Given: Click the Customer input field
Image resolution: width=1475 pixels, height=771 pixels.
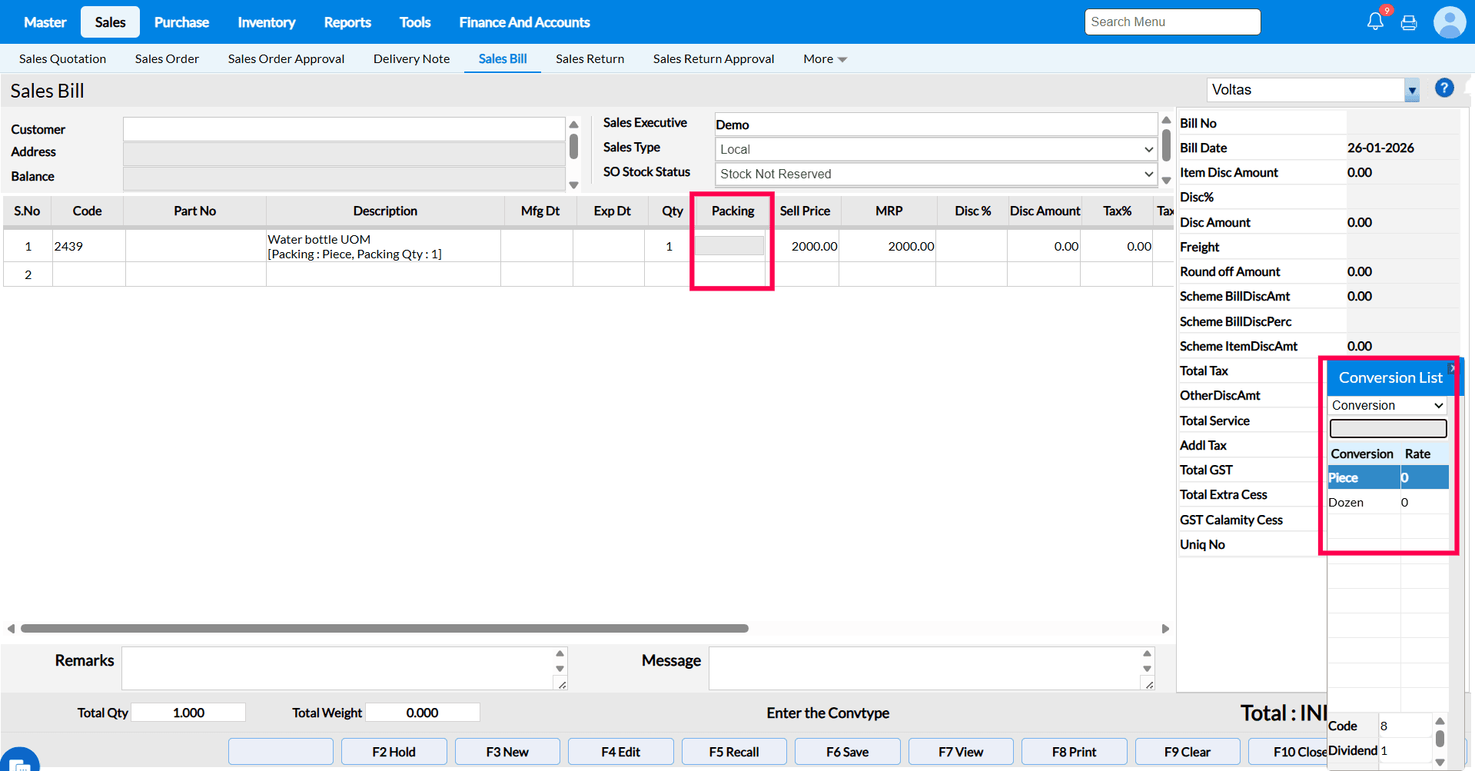Looking at the screenshot, I should (344, 129).
